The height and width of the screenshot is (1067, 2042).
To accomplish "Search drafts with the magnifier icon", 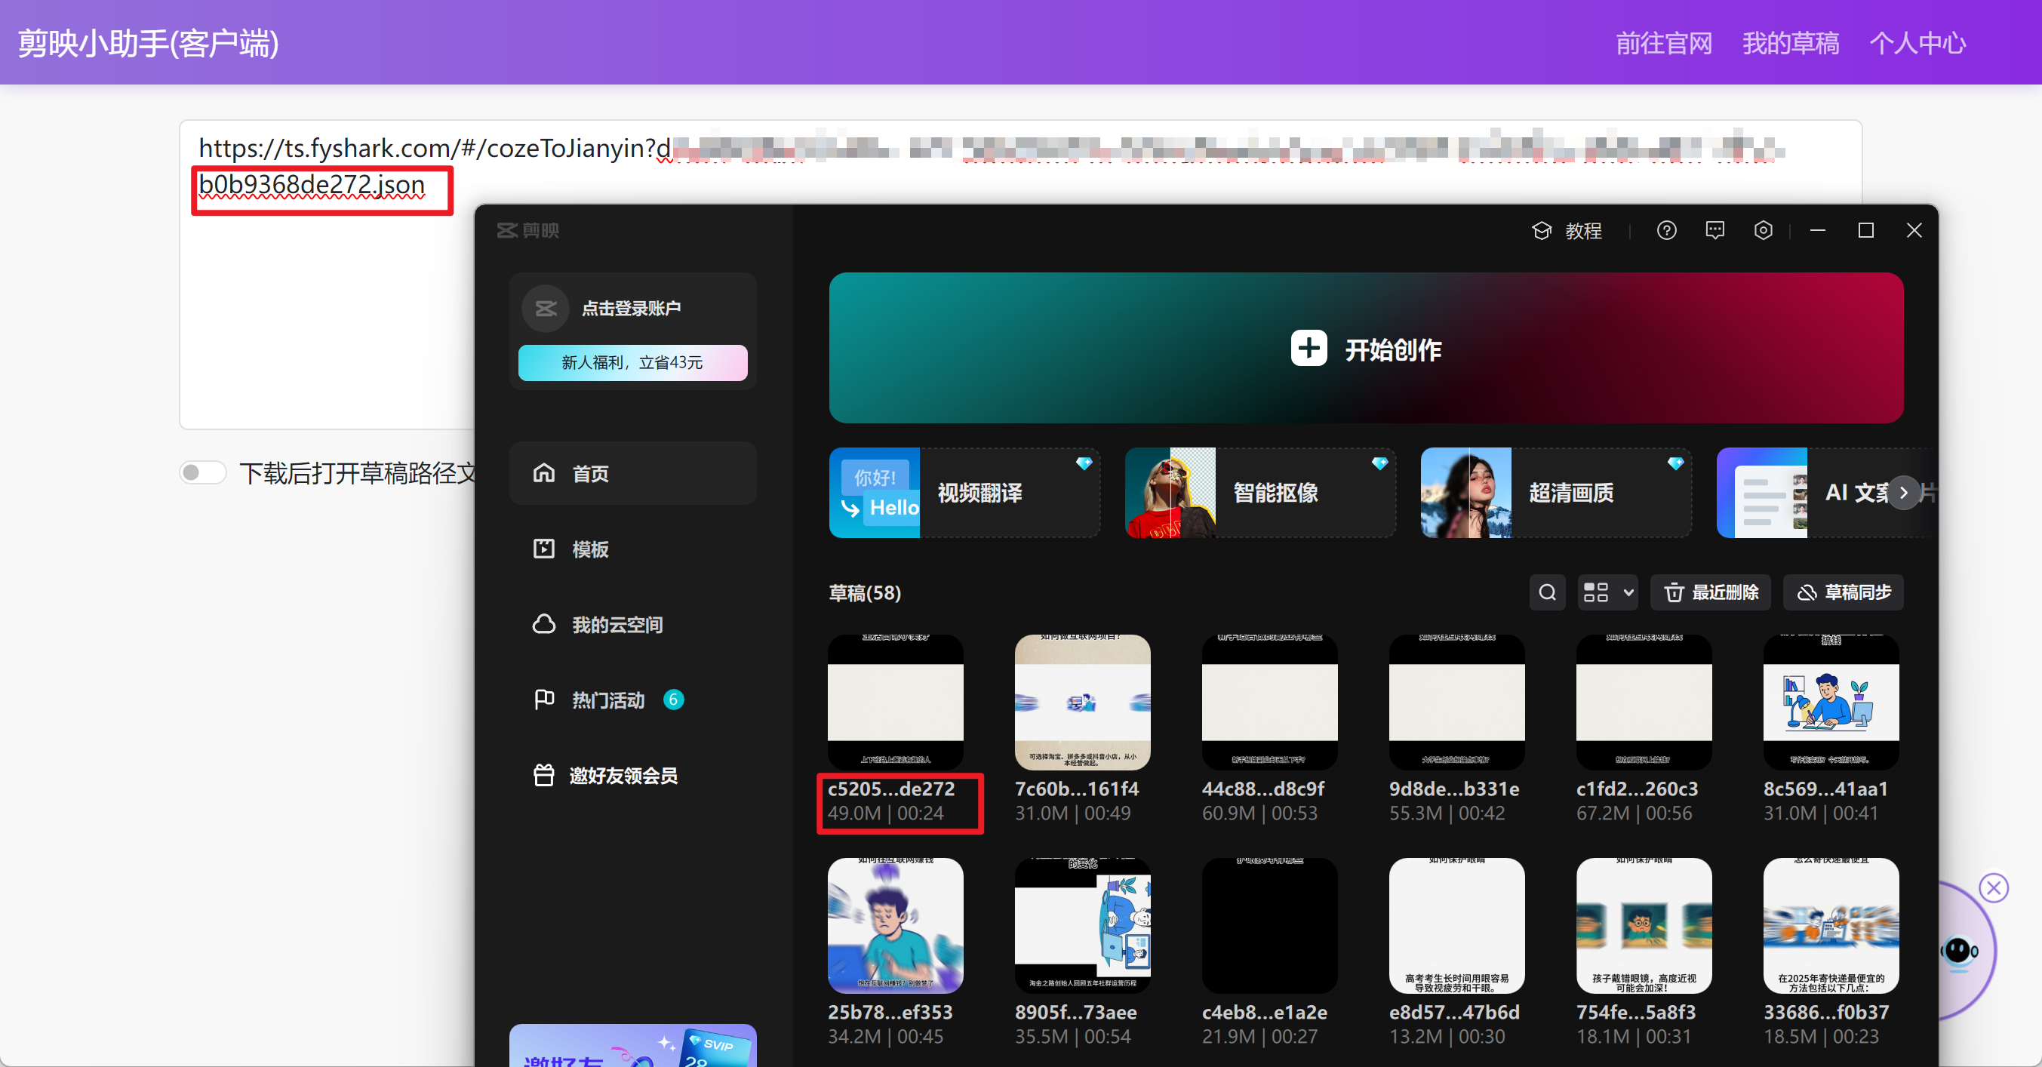I will point(1548,593).
